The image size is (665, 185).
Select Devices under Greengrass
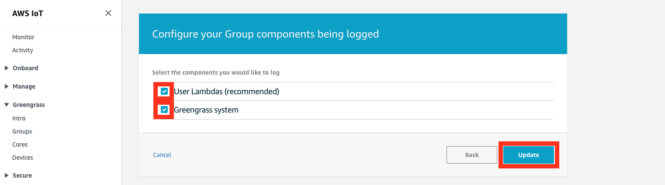pyautogui.click(x=23, y=158)
